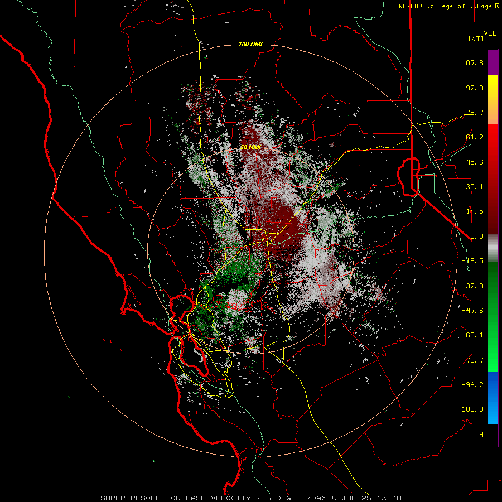
Task: Click the -47.6 scale value
Action: [472, 311]
